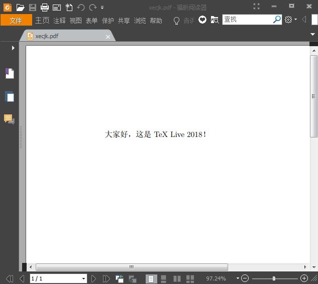Click the document text line 大家好
This screenshot has width=318, height=284.
tap(155, 134)
